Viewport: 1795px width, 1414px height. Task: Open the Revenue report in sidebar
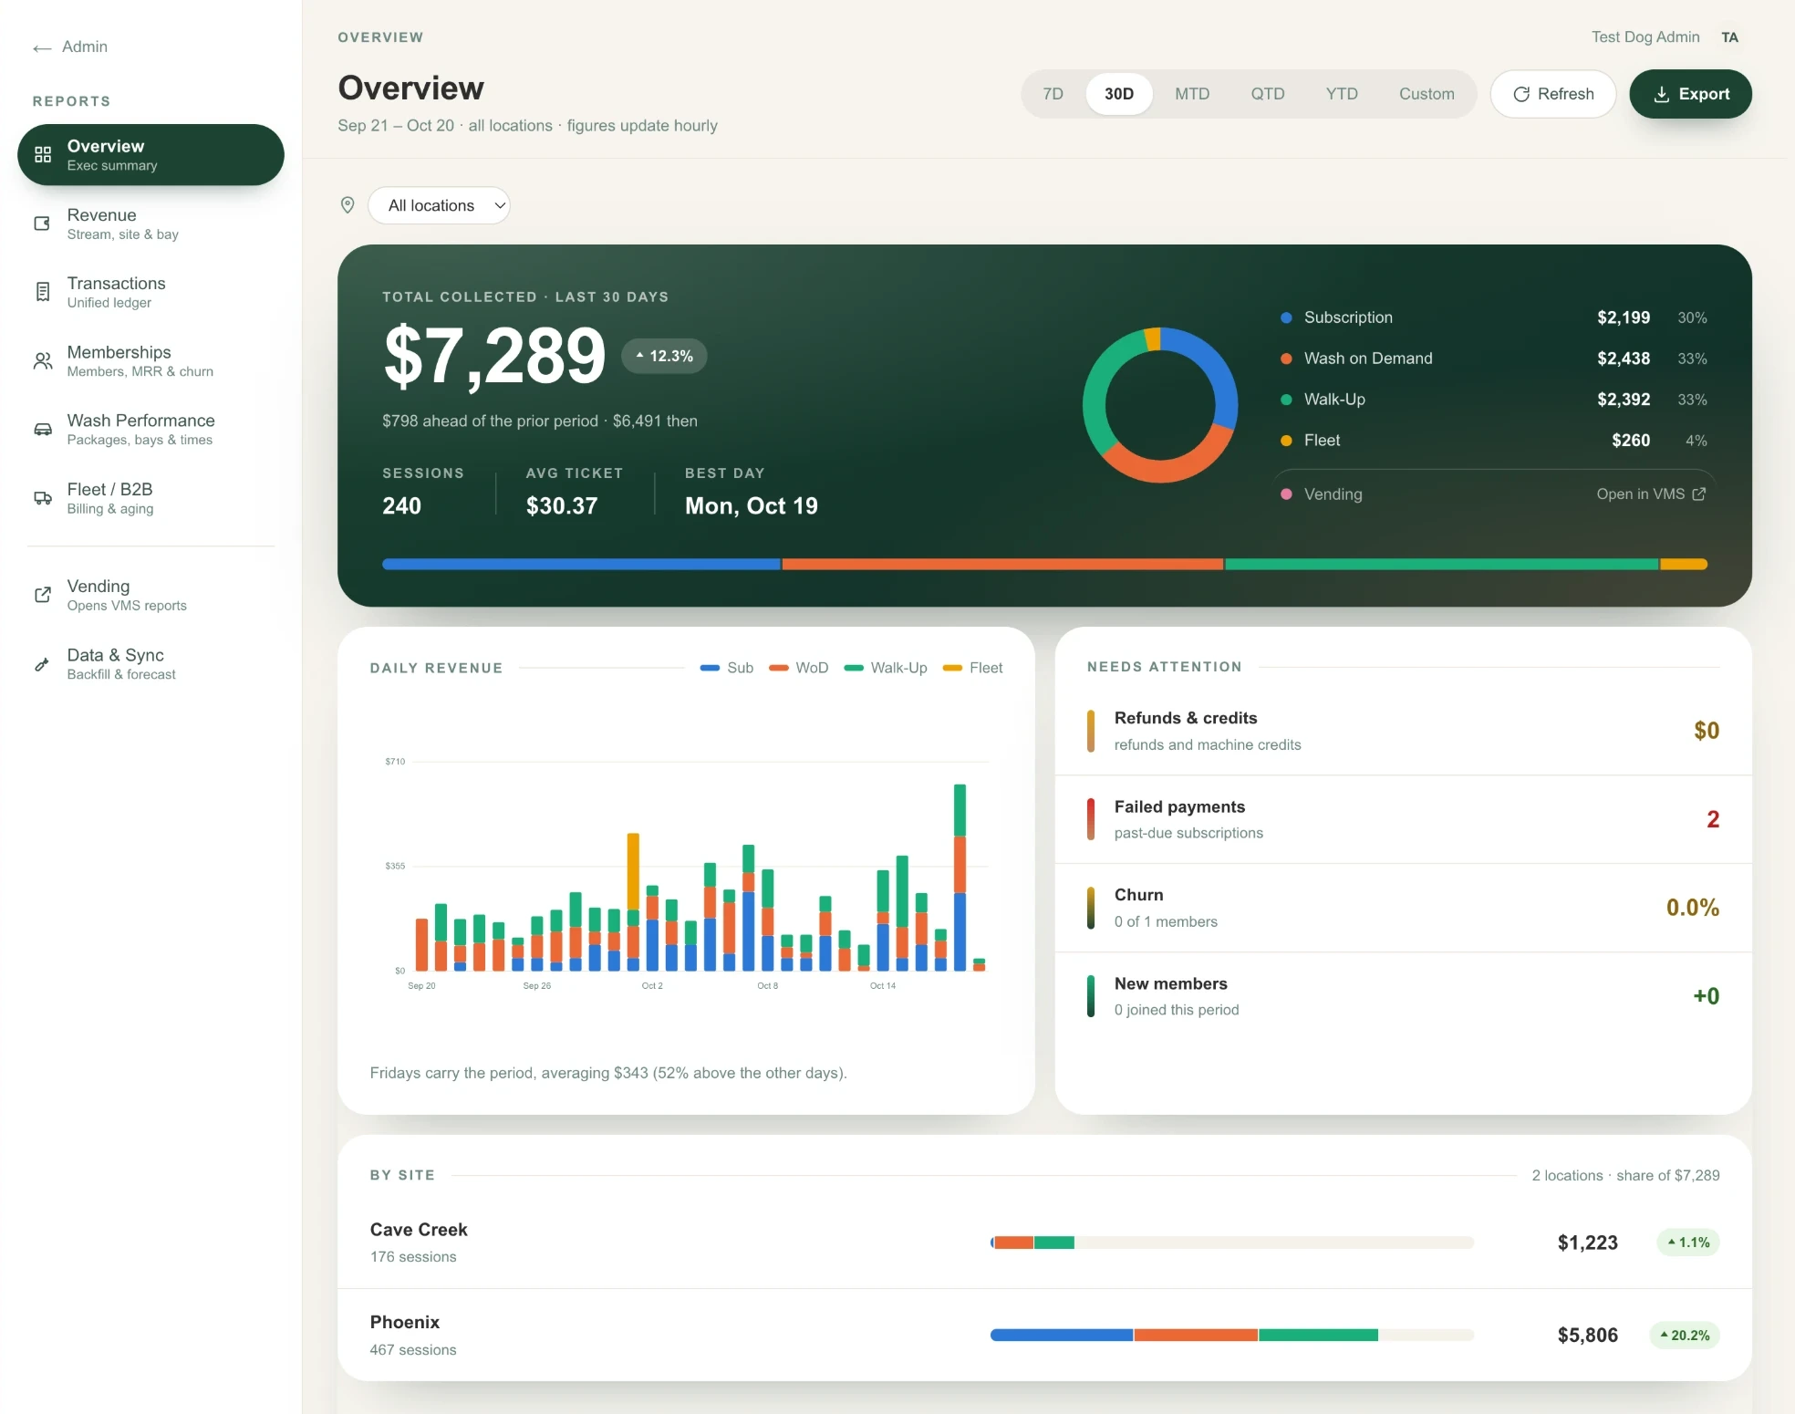pyautogui.click(x=150, y=224)
